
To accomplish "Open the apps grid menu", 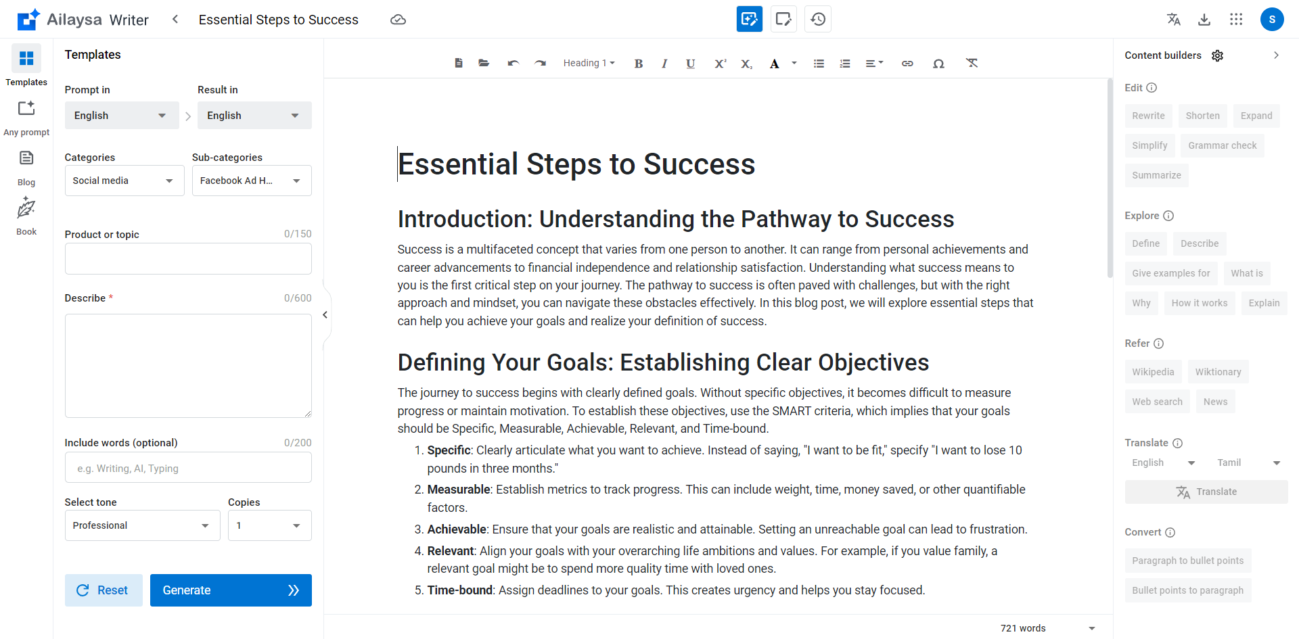I will [x=1236, y=20].
